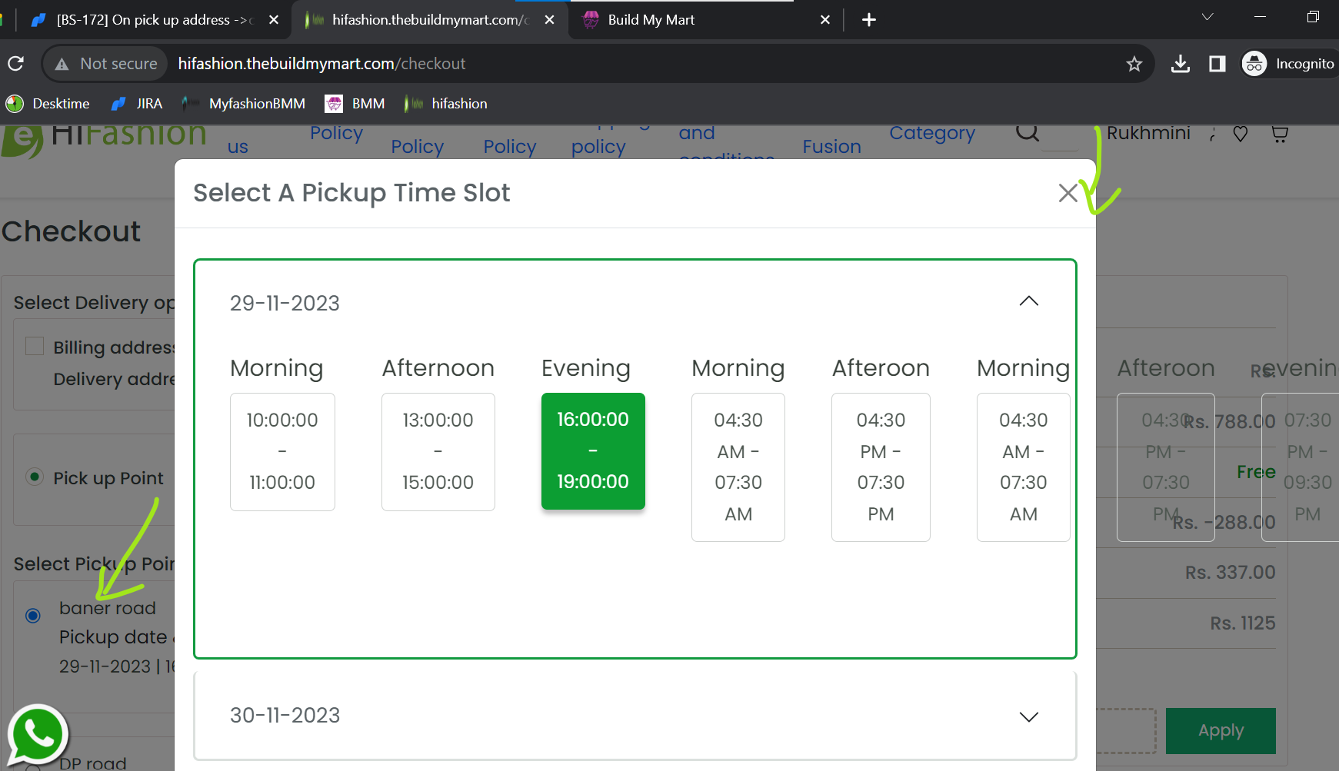Open the browser downloads icon

(x=1180, y=64)
